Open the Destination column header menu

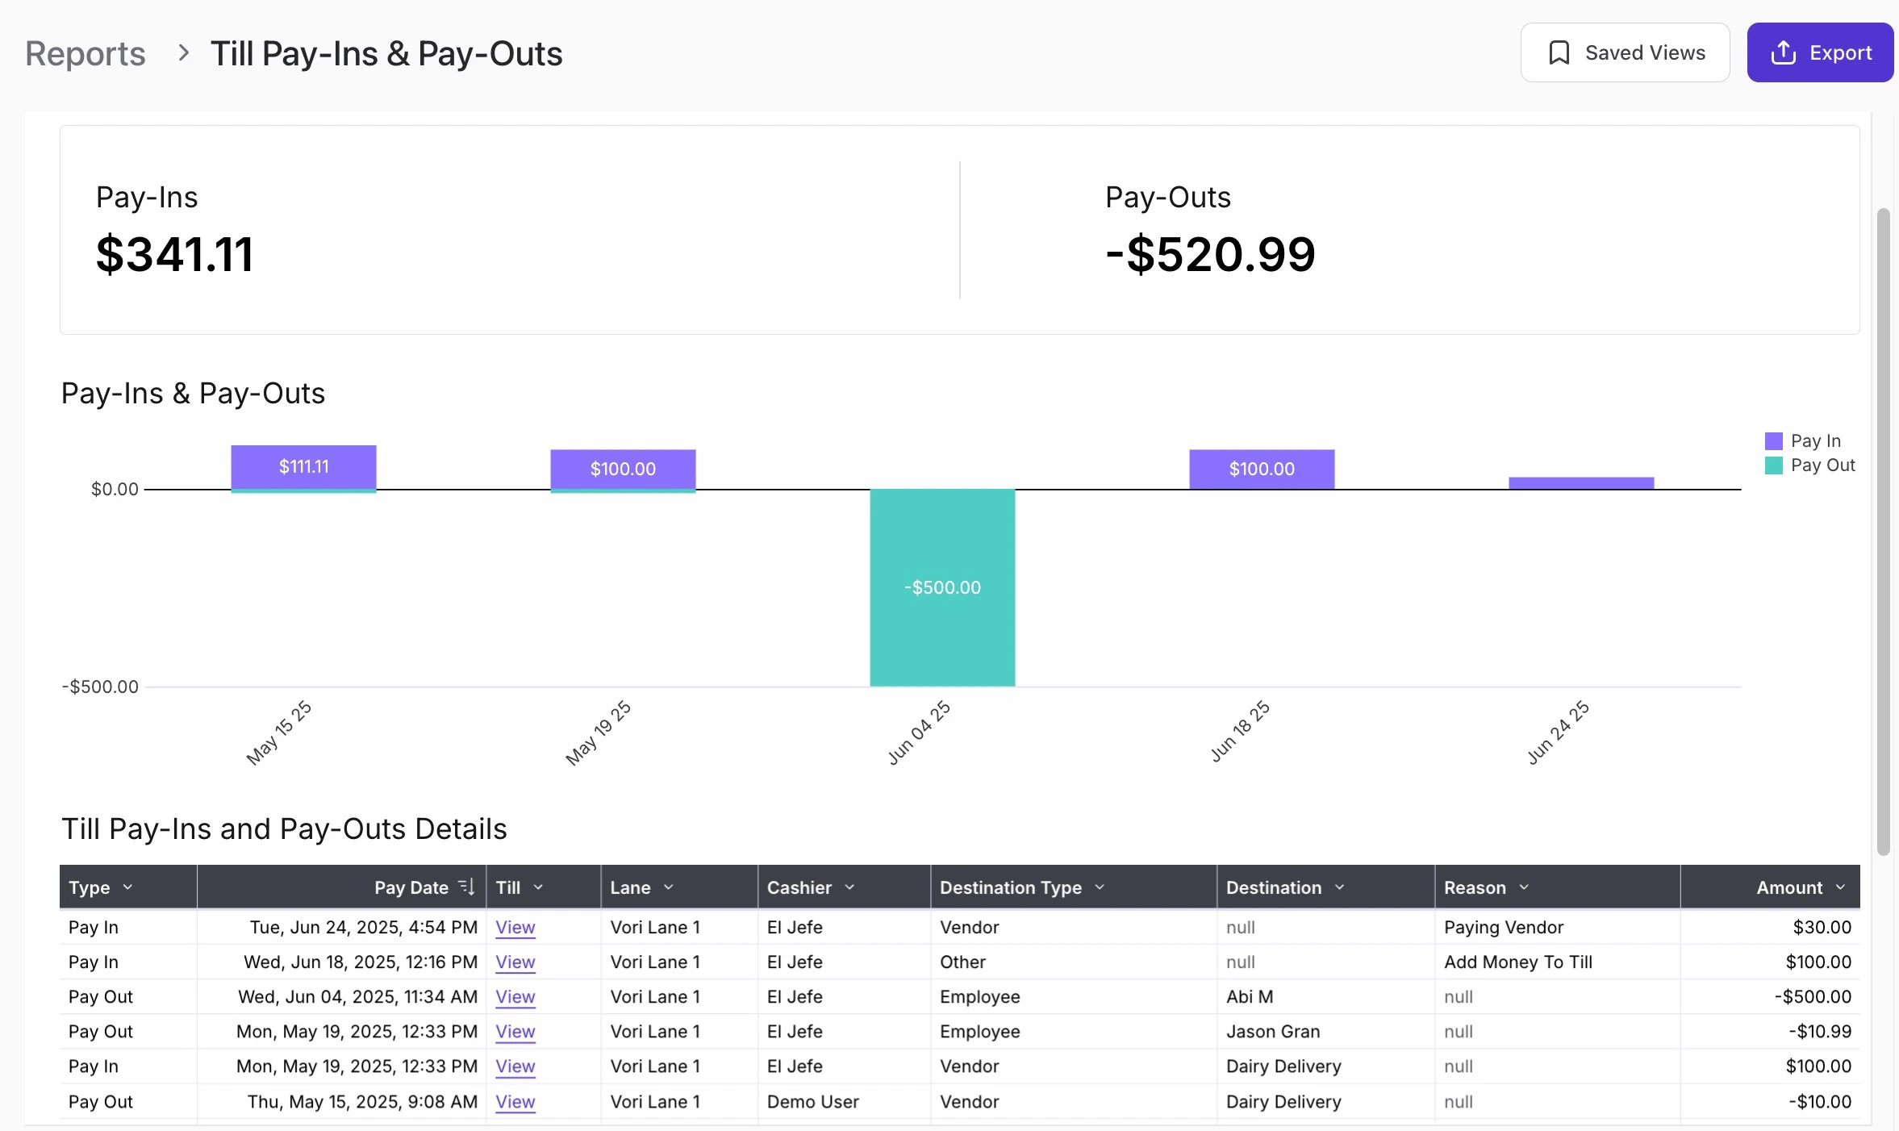tap(1340, 887)
